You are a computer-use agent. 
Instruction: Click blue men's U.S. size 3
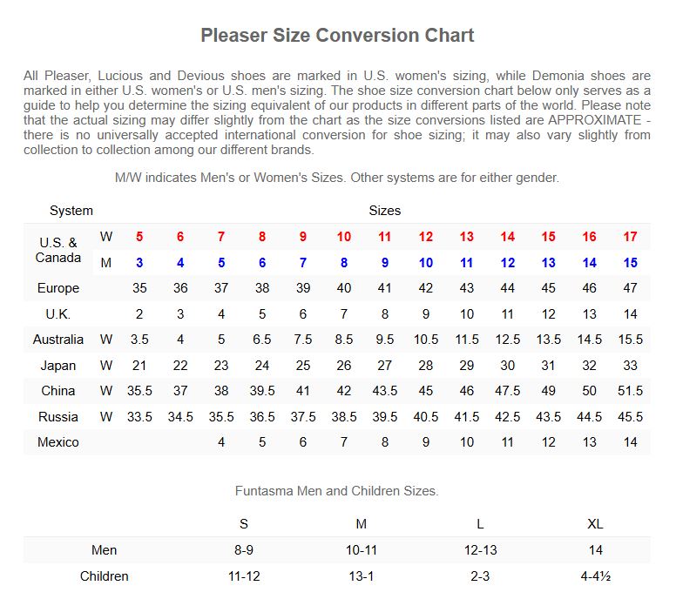(139, 263)
